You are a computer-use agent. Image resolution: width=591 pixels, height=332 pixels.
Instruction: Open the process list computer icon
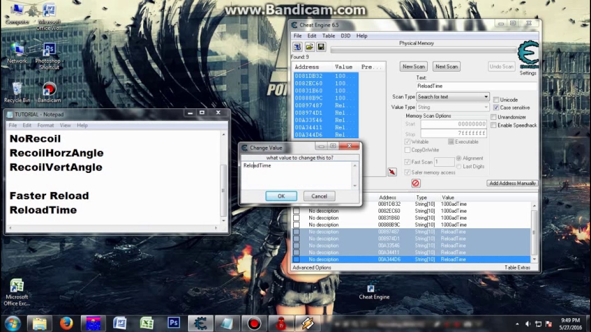tap(297, 47)
